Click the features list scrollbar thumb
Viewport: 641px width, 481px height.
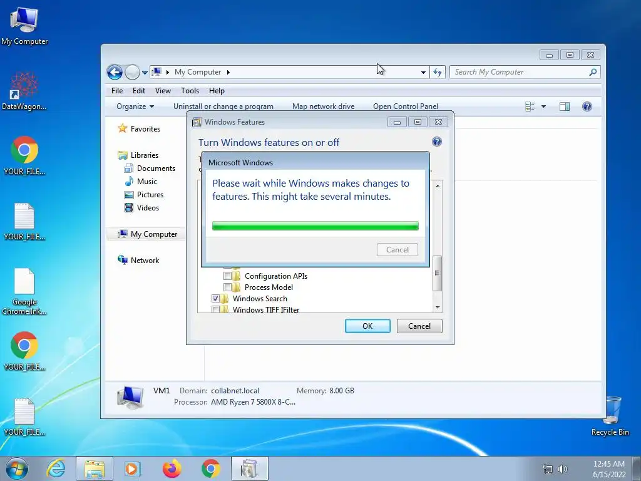(x=438, y=273)
